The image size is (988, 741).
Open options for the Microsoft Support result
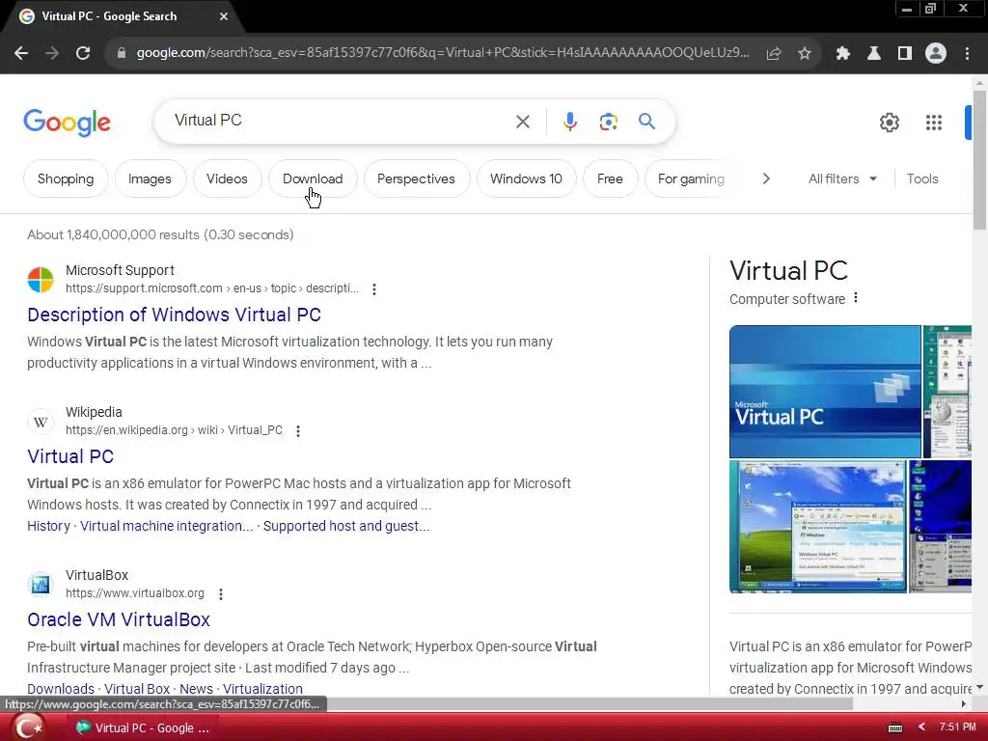click(374, 289)
